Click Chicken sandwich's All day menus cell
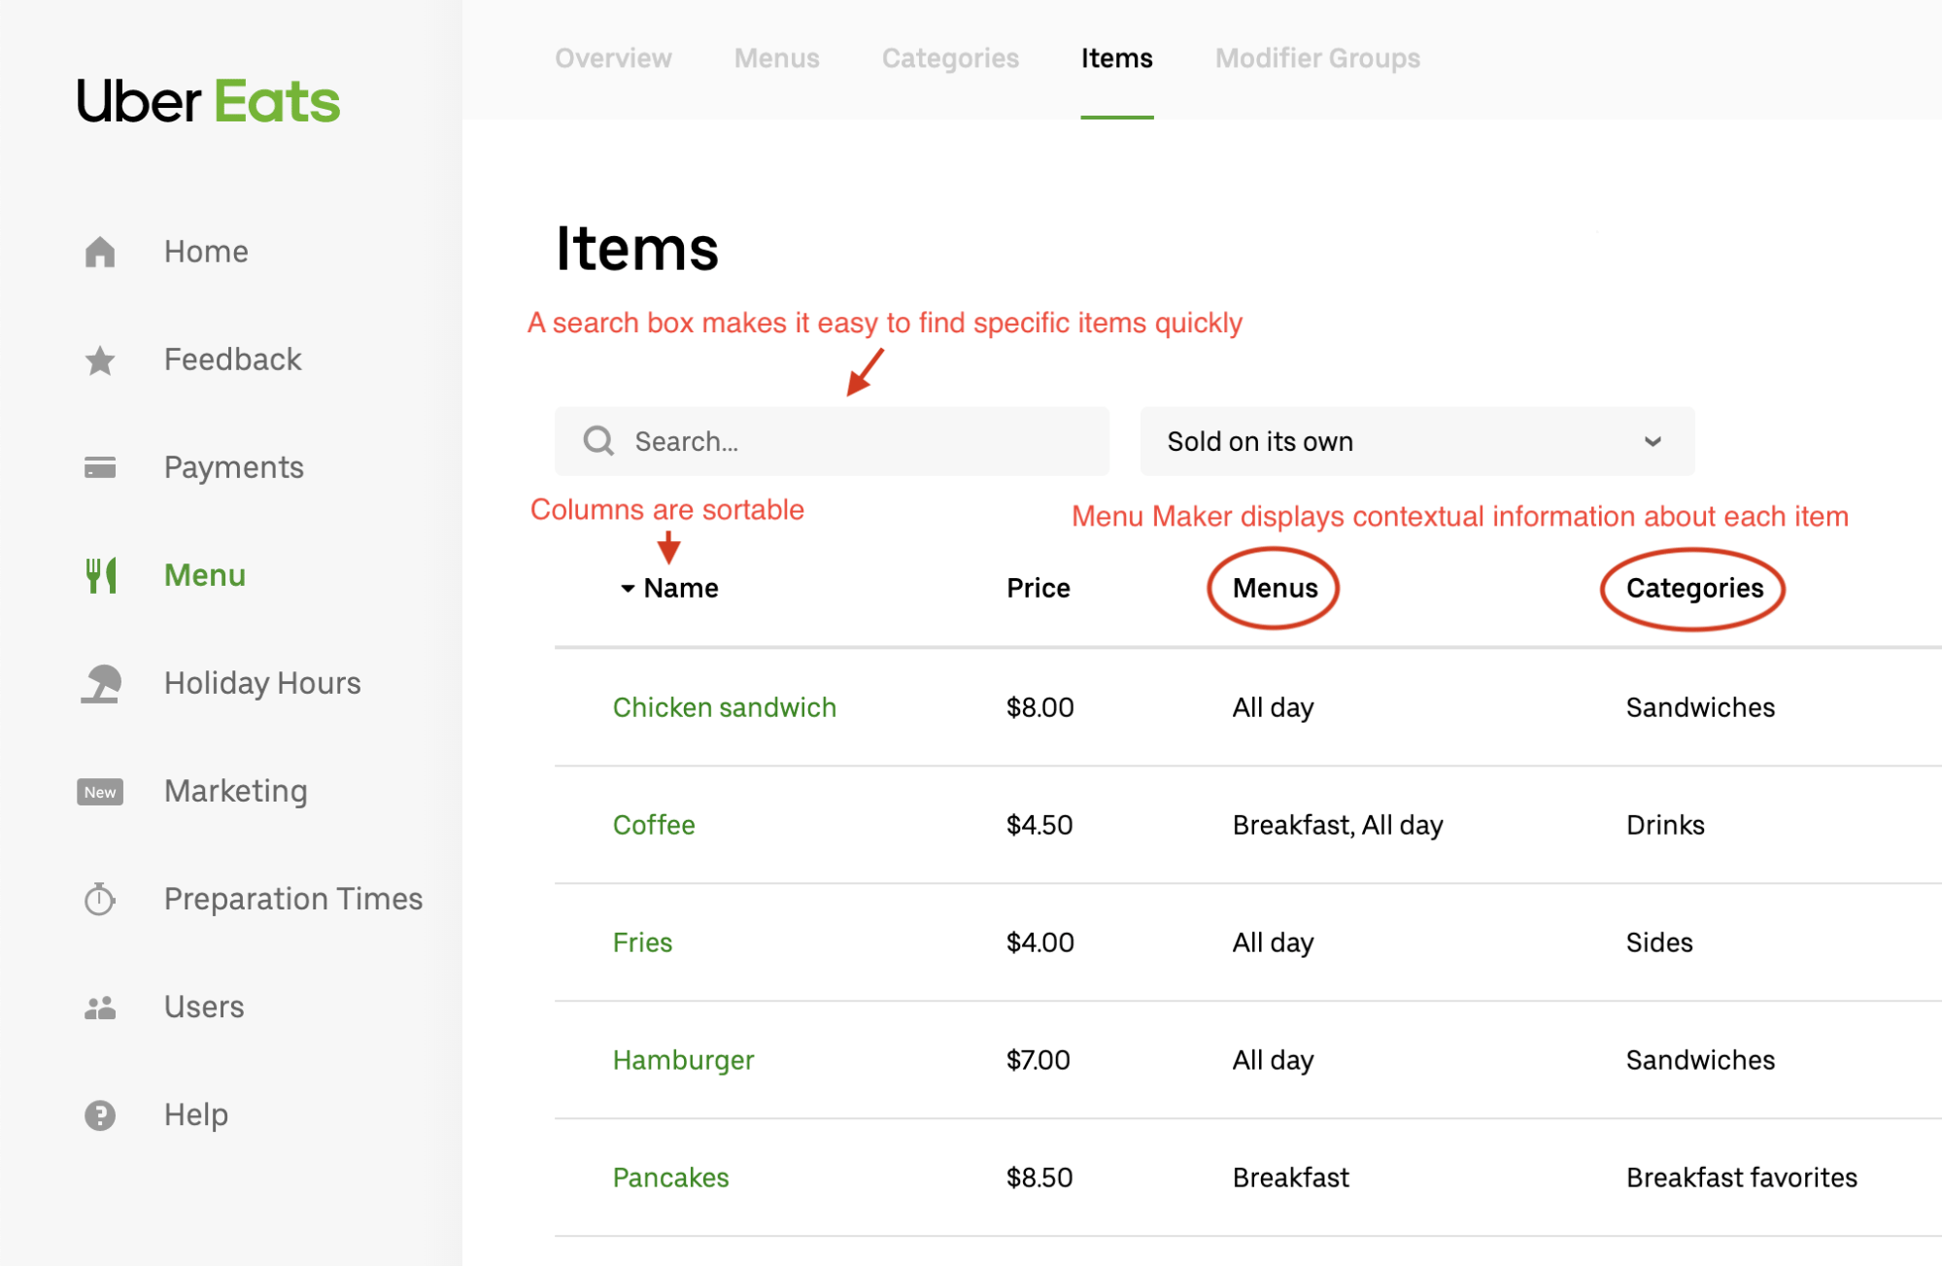Viewport: 1942px width, 1266px height. [1273, 707]
